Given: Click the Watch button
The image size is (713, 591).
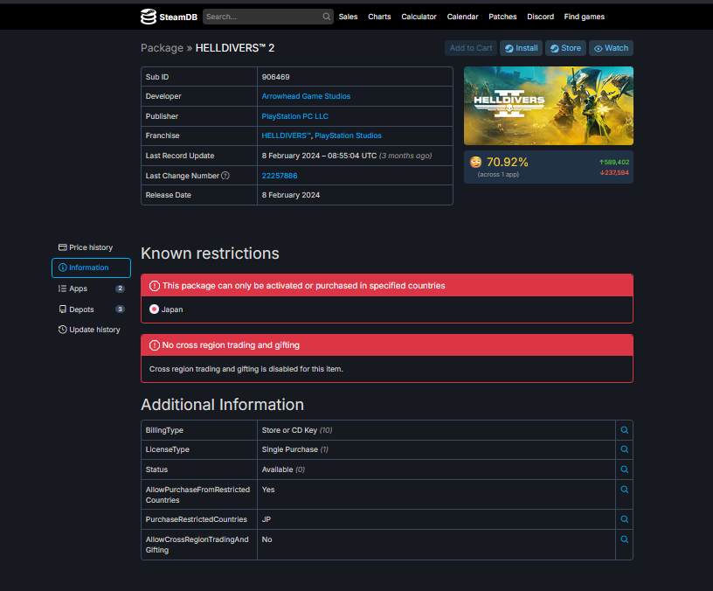Looking at the screenshot, I should point(611,48).
